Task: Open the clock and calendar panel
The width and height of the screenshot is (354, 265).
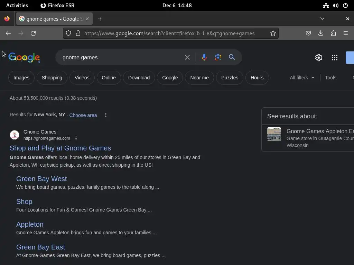Action: click(x=177, y=6)
